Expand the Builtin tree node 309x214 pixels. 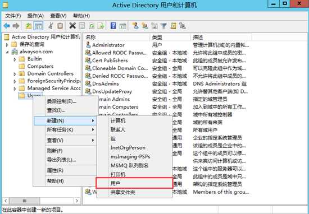pos(15,59)
